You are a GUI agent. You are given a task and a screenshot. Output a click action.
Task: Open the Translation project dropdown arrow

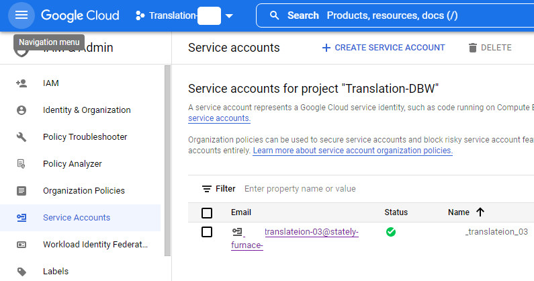tap(229, 15)
